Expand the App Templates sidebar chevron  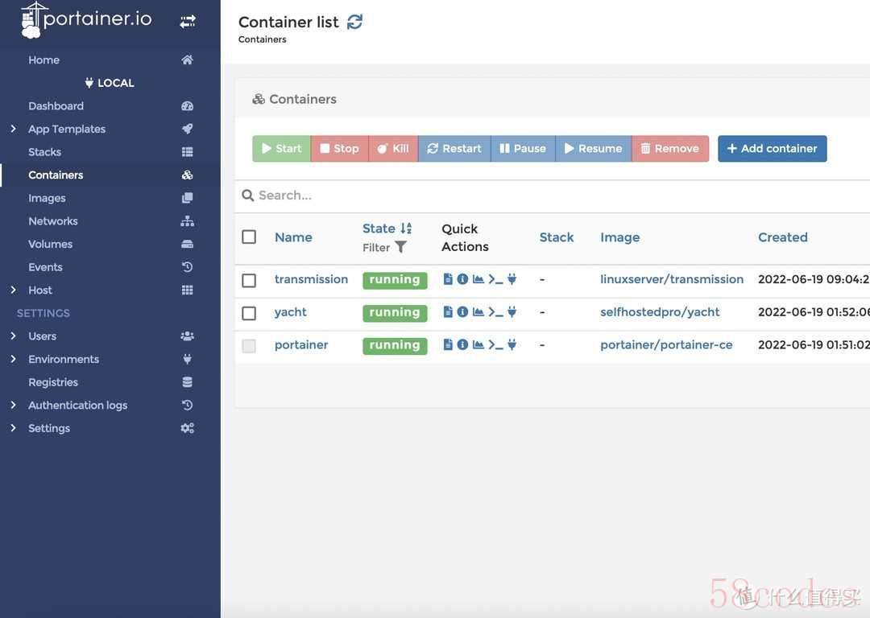(x=14, y=129)
